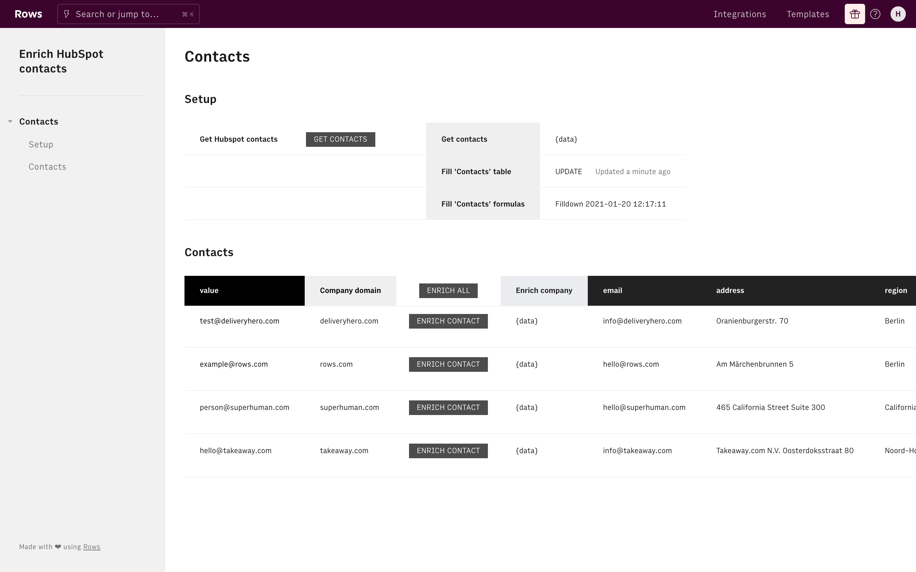Click the GET CONTACTS button
The image size is (916, 572).
[340, 139]
